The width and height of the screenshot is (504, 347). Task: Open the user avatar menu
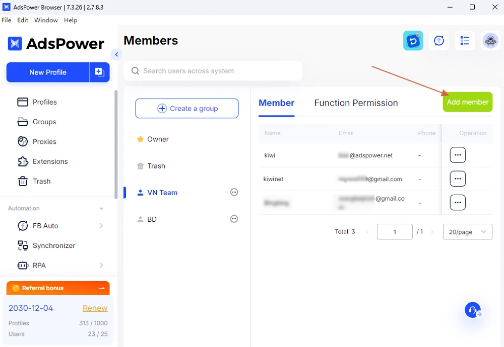pos(490,41)
